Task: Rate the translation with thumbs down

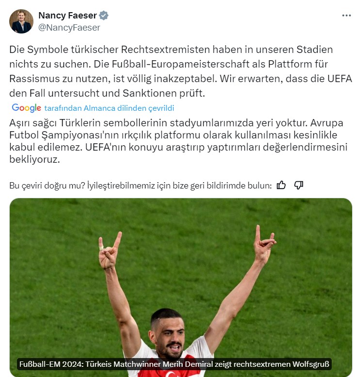Action: point(299,185)
